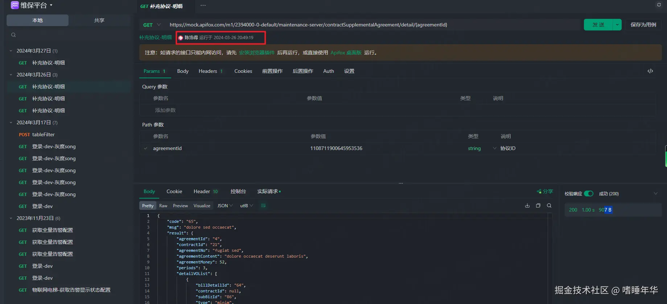The image size is (667, 304).
Task: Select the Pretty view button
Action: pyautogui.click(x=148, y=205)
